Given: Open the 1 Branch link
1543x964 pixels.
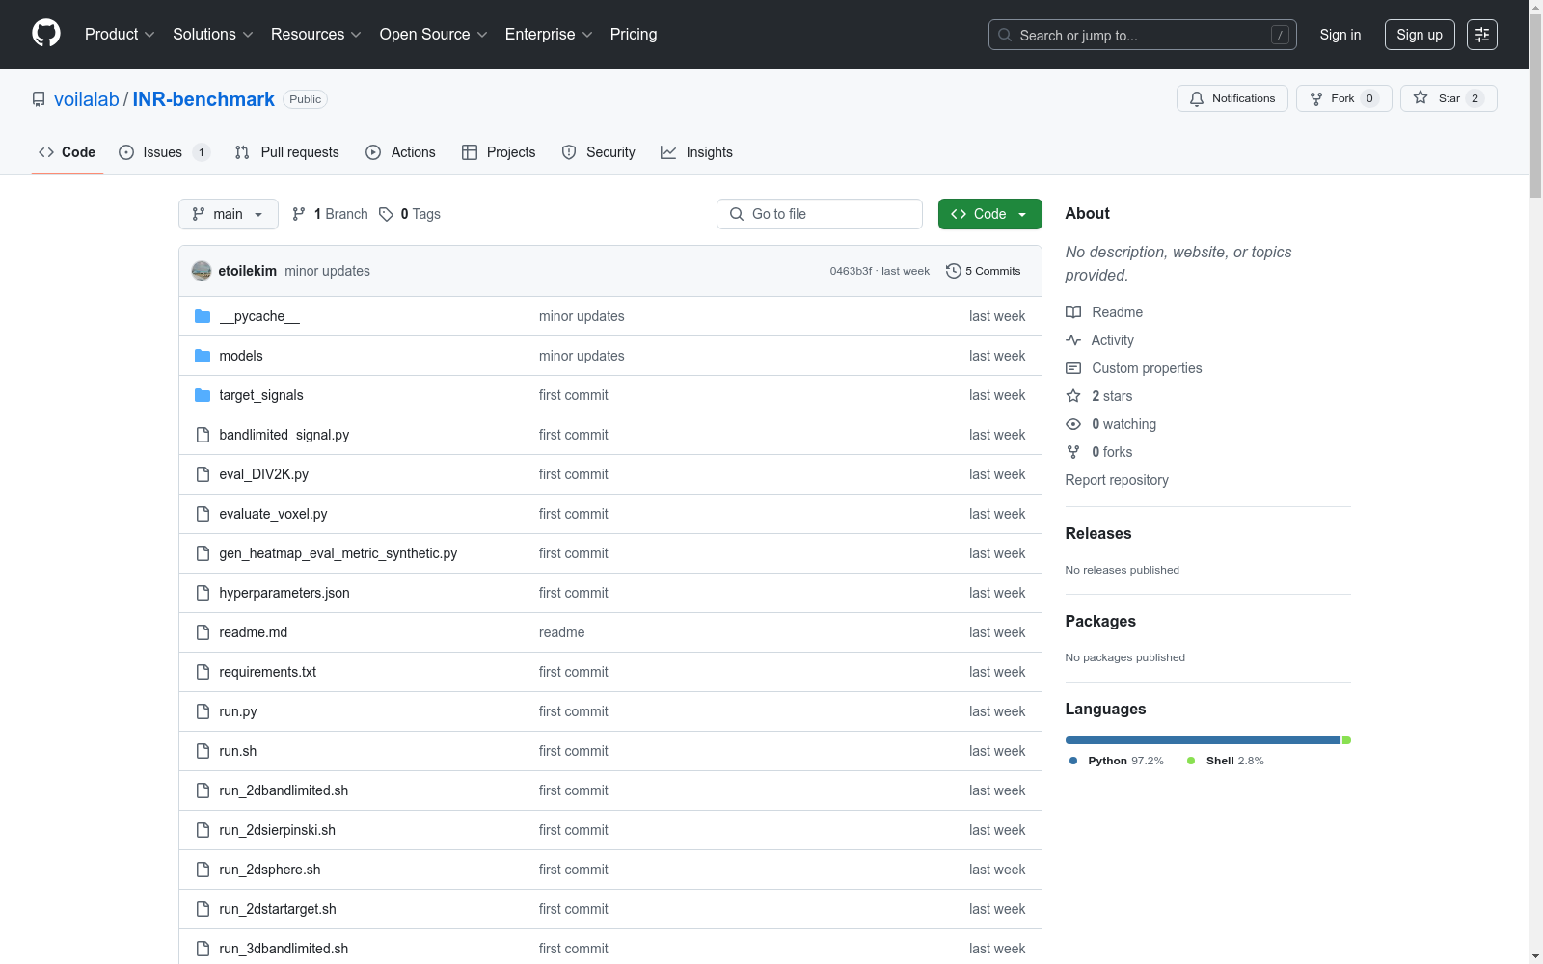Looking at the screenshot, I should 330,214.
